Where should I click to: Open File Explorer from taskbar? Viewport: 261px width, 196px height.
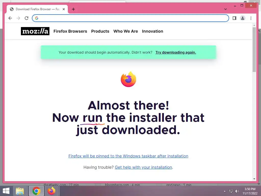[x=20, y=191]
